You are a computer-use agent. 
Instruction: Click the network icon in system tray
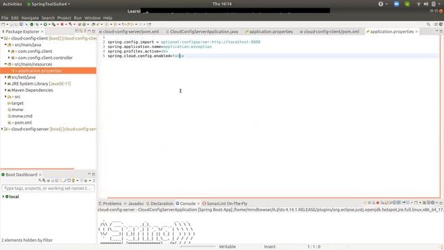[418, 4]
